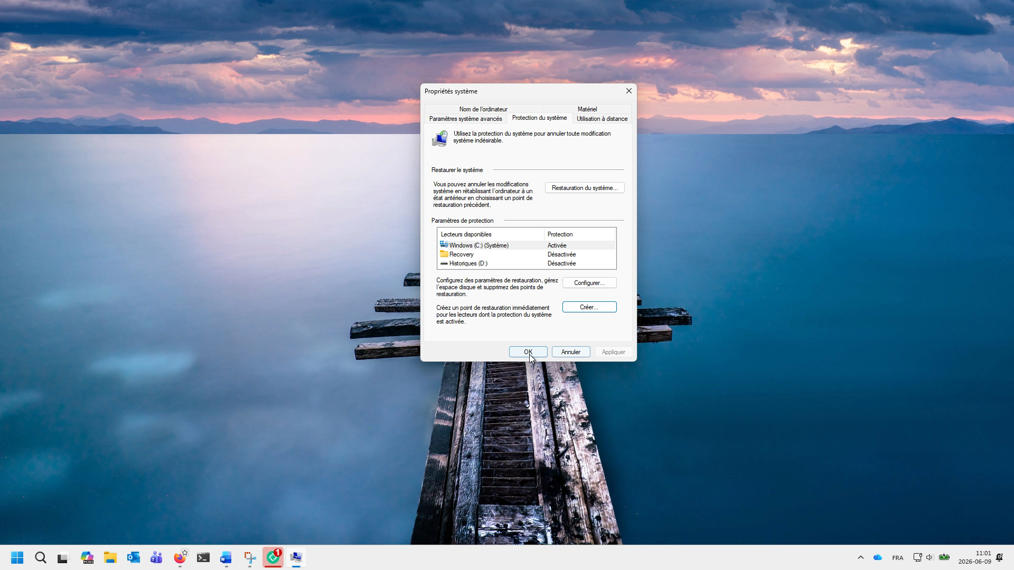Open volume control tray icon
1014x570 pixels.
pyautogui.click(x=930, y=557)
